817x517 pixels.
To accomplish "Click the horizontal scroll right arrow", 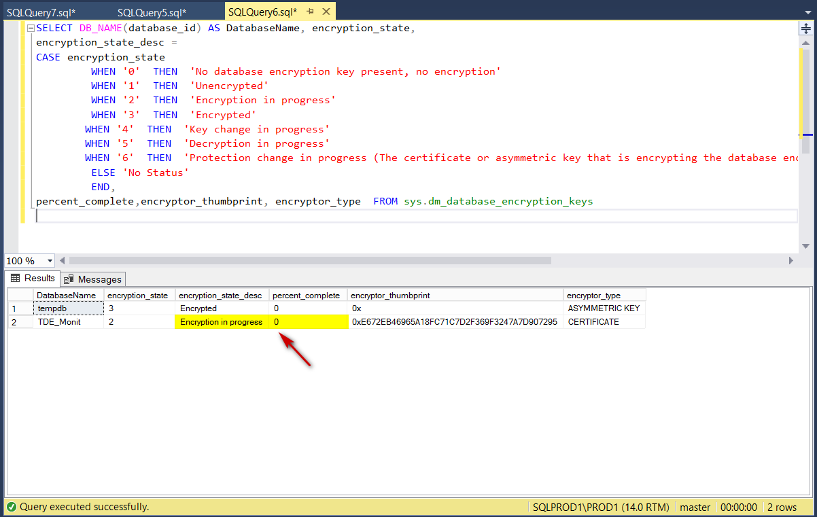I will point(790,261).
